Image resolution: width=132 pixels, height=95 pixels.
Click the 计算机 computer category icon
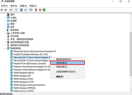pyautogui.click(x=8, y=18)
